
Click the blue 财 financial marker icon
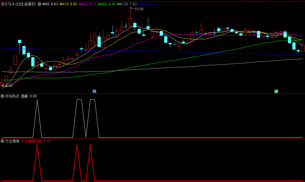[94, 91]
